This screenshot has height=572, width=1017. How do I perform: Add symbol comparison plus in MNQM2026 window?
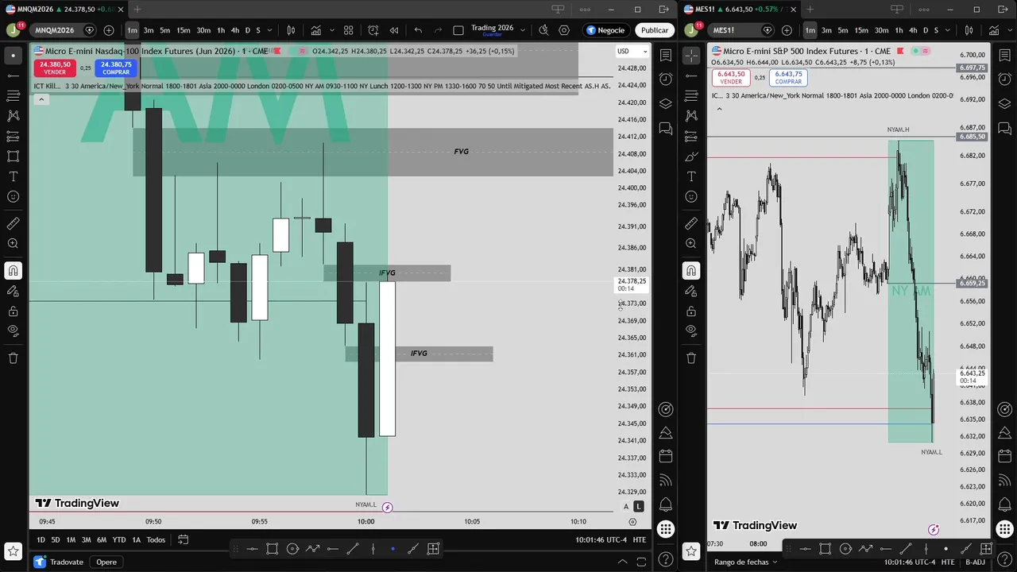(109, 30)
